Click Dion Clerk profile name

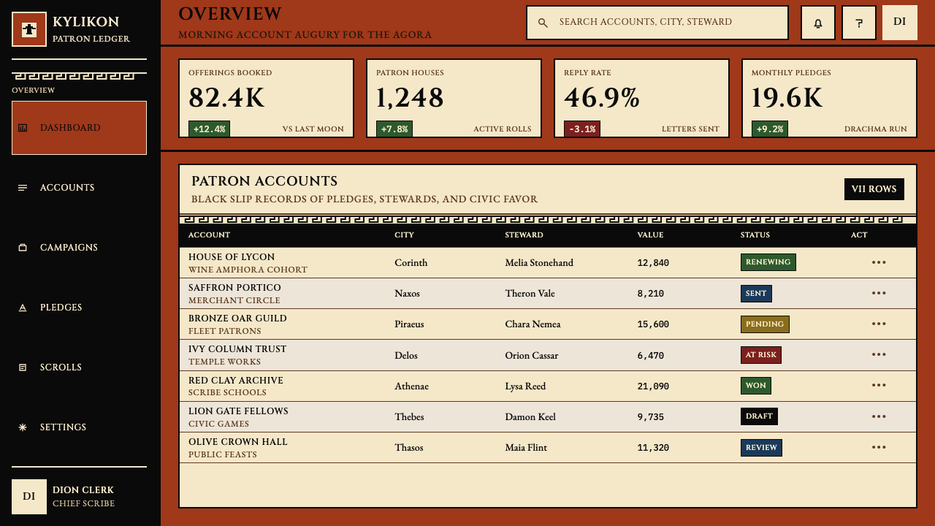83,490
